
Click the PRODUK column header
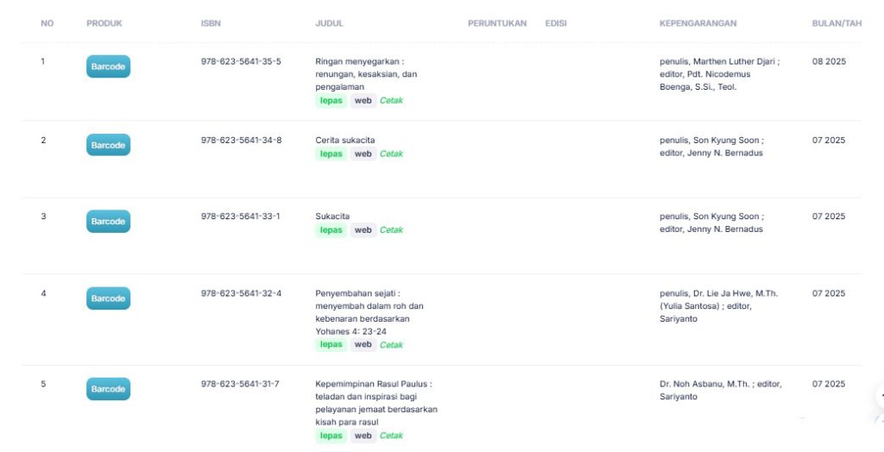click(x=104, y=23)
